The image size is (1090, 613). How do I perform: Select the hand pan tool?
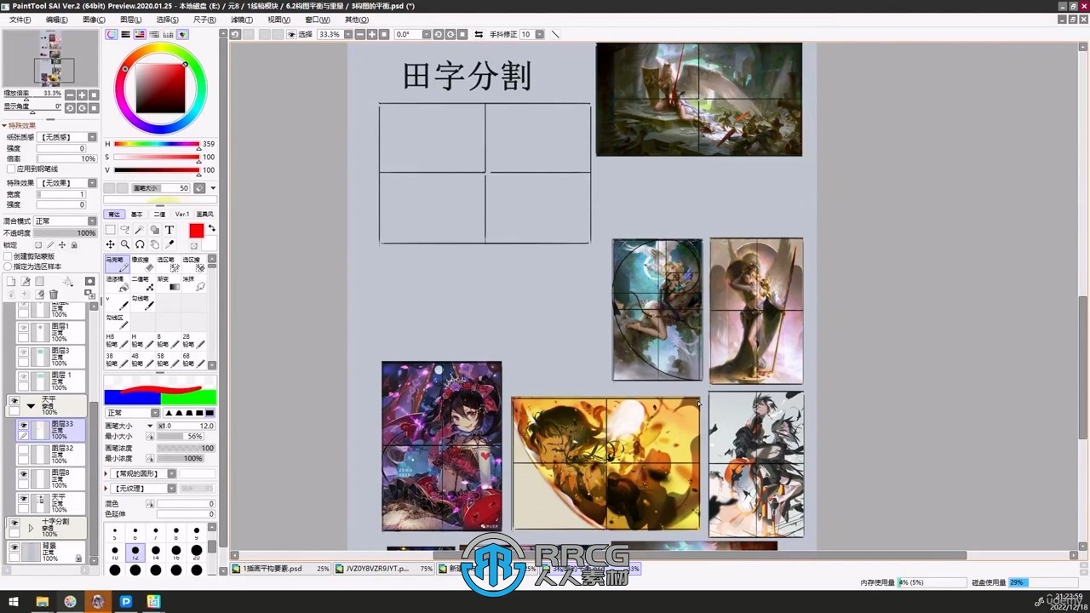(154, 244)
